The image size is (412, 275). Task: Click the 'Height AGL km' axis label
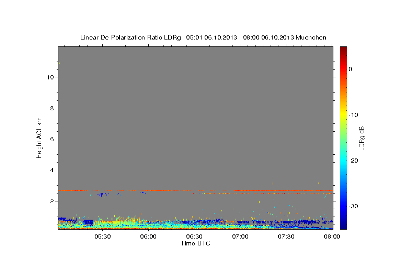tap(39, 137)
